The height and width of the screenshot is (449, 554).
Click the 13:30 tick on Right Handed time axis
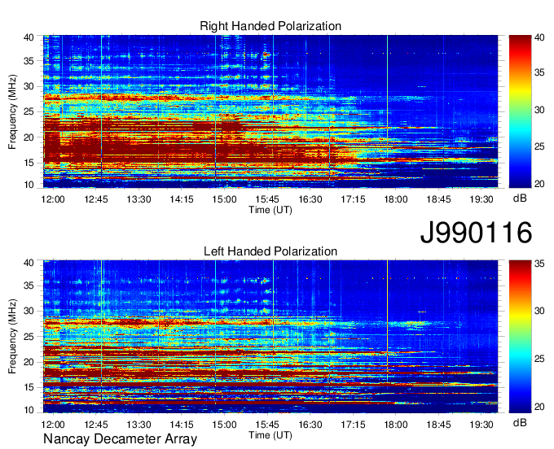[138, 199]
